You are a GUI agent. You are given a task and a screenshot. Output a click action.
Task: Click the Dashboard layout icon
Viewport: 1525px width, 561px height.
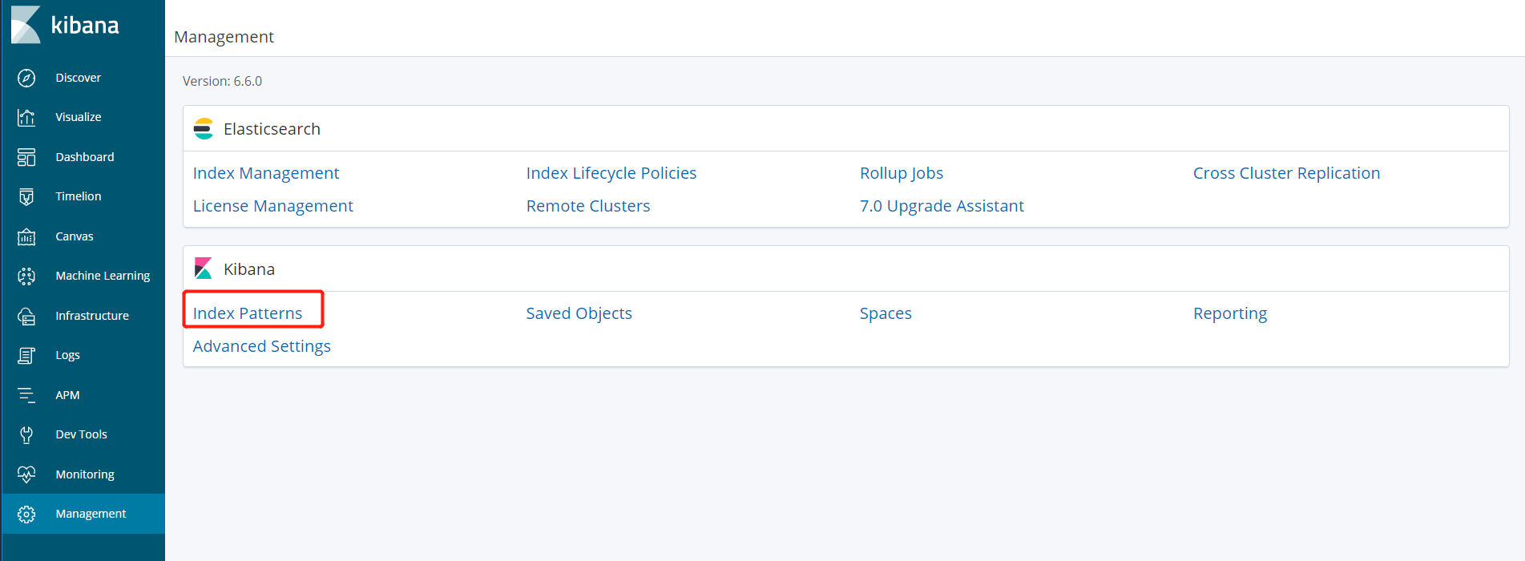coord(26,157)
